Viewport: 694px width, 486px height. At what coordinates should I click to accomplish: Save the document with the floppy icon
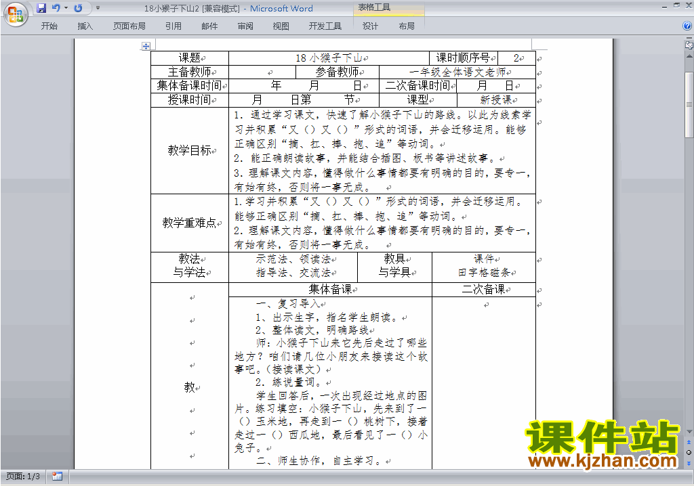point(41,8)
